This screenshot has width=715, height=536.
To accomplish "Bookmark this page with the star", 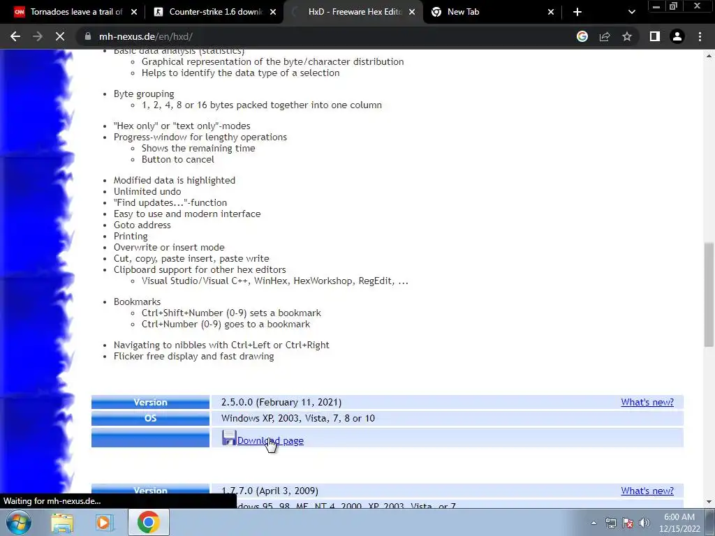I will 627,36.
